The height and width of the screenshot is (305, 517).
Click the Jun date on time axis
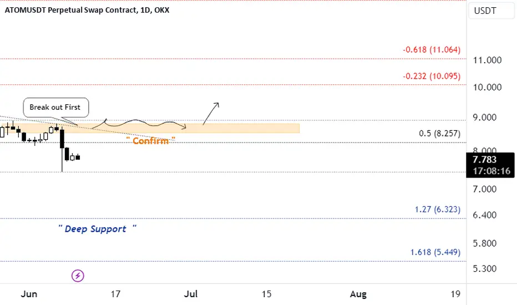click(29, 294)
